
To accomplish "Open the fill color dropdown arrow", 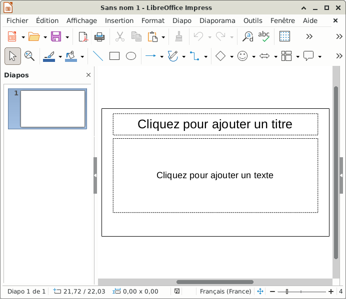I will [x=82, y=57].
